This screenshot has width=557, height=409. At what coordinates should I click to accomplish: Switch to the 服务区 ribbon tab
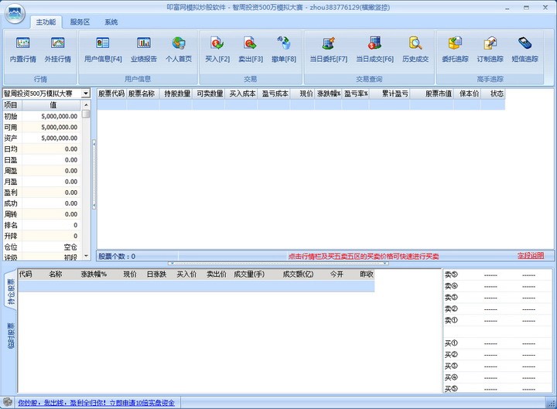click(80, 22)
